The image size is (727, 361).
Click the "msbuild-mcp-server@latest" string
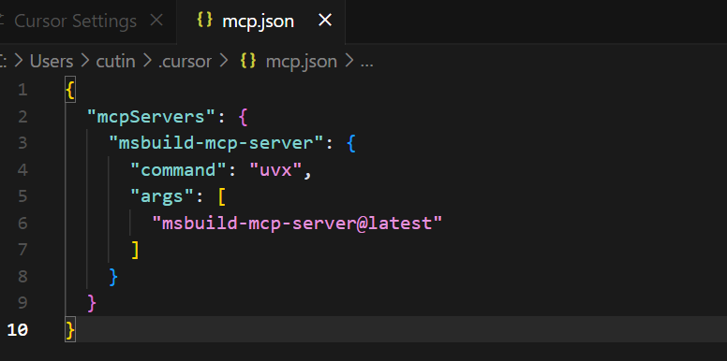pyautogui.click(x=298, y=224)
